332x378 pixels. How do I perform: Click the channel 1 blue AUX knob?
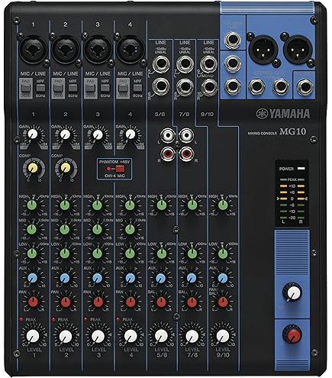coord(33,278)
